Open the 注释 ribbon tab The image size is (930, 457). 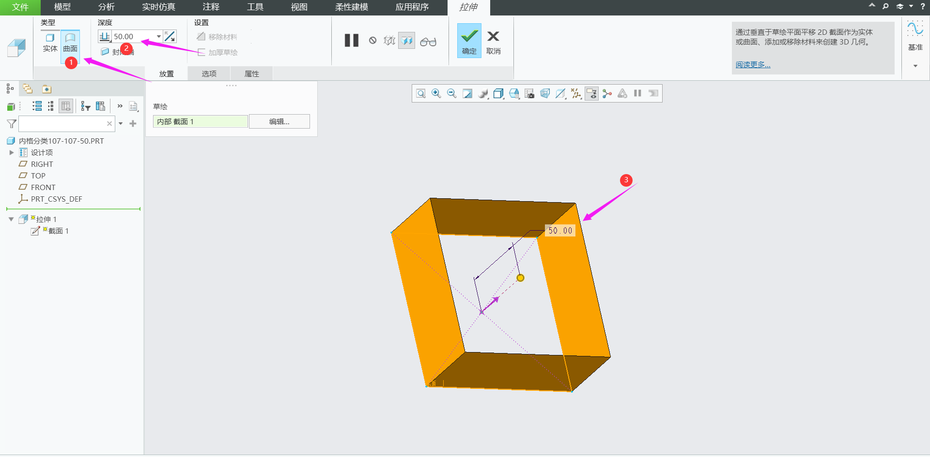click(211, 7)
